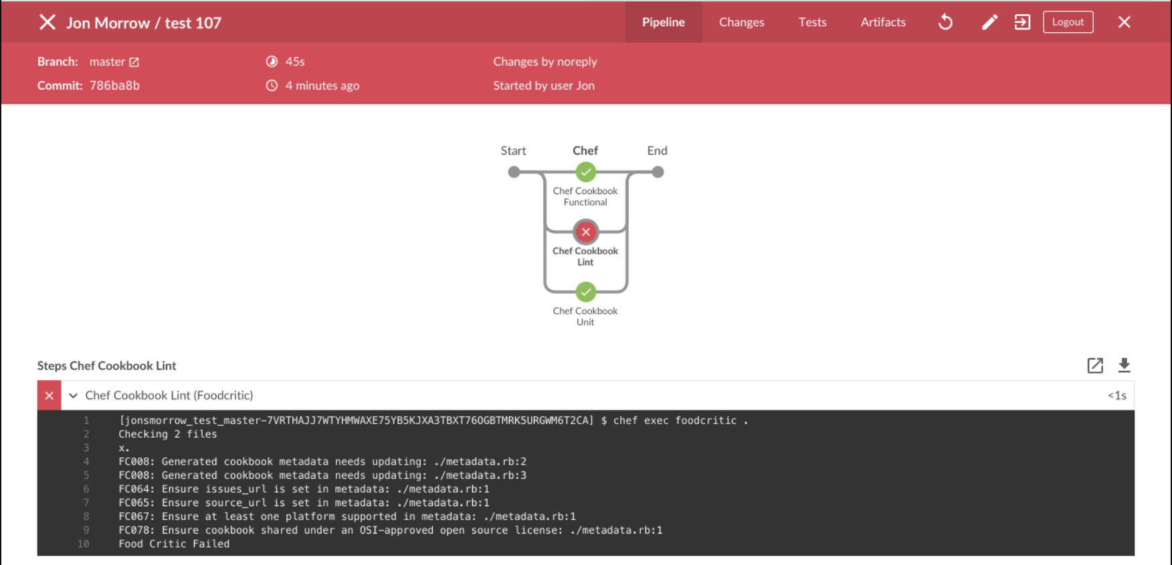This screenshot has height=565, width=1172.
Task: Click the Start node of the pipeline graph
Action: [514, 172]
